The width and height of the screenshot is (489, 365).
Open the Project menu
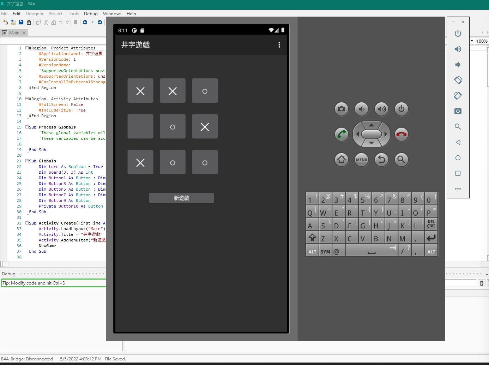pyautogui.click(x=55, y=14)
